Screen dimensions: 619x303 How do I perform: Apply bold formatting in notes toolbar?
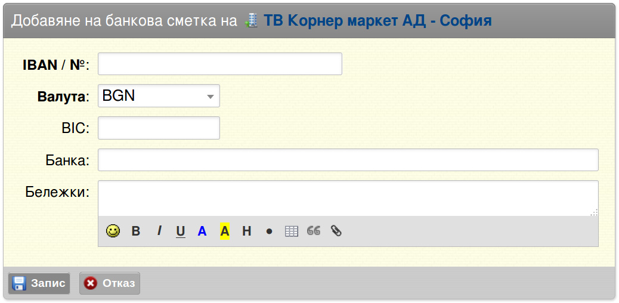pos(135,231)
